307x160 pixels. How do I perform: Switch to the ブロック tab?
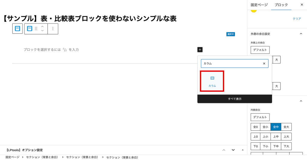281,5
